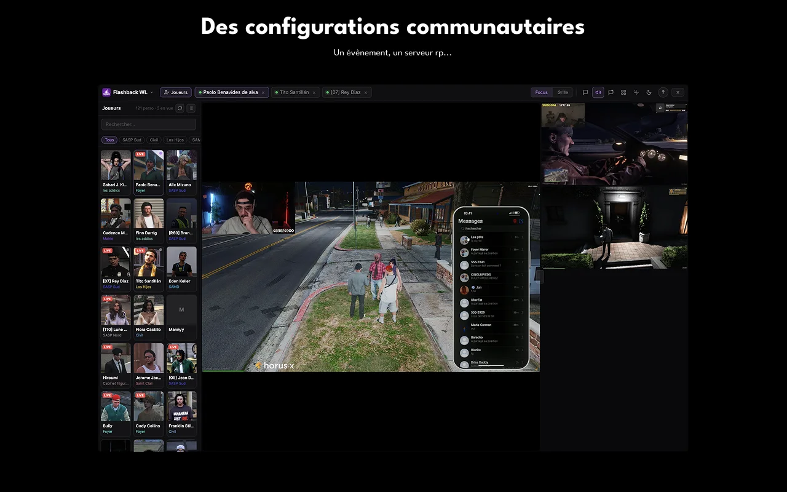Select the lower night doorway stream thumbnail
Viewport: 787px width, 492px height.
614,228
